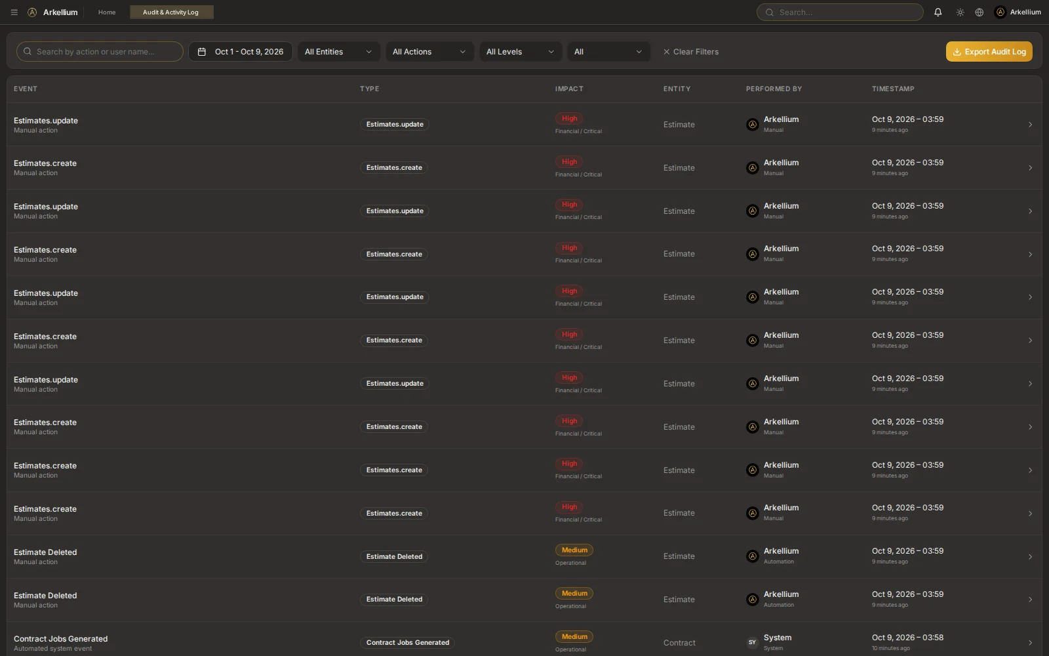Open the Arkellium user account menu
The image size is (1049, 656).
(x=1018, y=12)
